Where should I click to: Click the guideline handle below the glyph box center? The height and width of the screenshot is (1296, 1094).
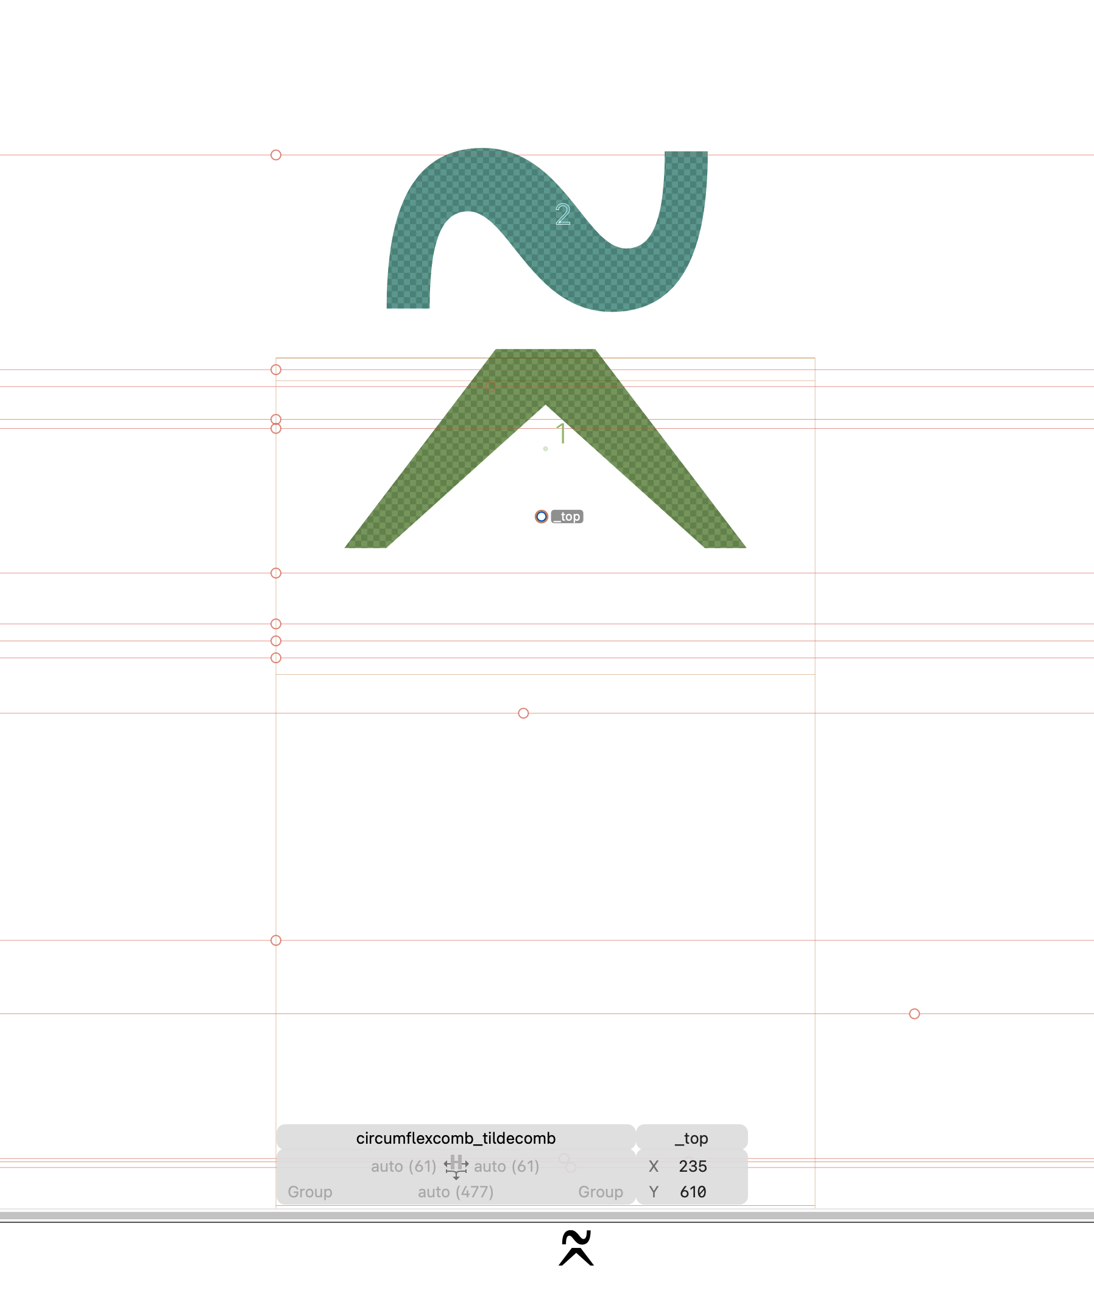click(x=523, y=713)
